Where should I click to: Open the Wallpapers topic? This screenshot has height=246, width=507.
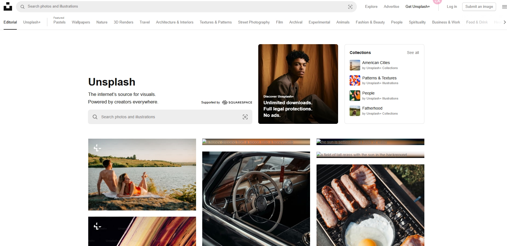point(81,22)
